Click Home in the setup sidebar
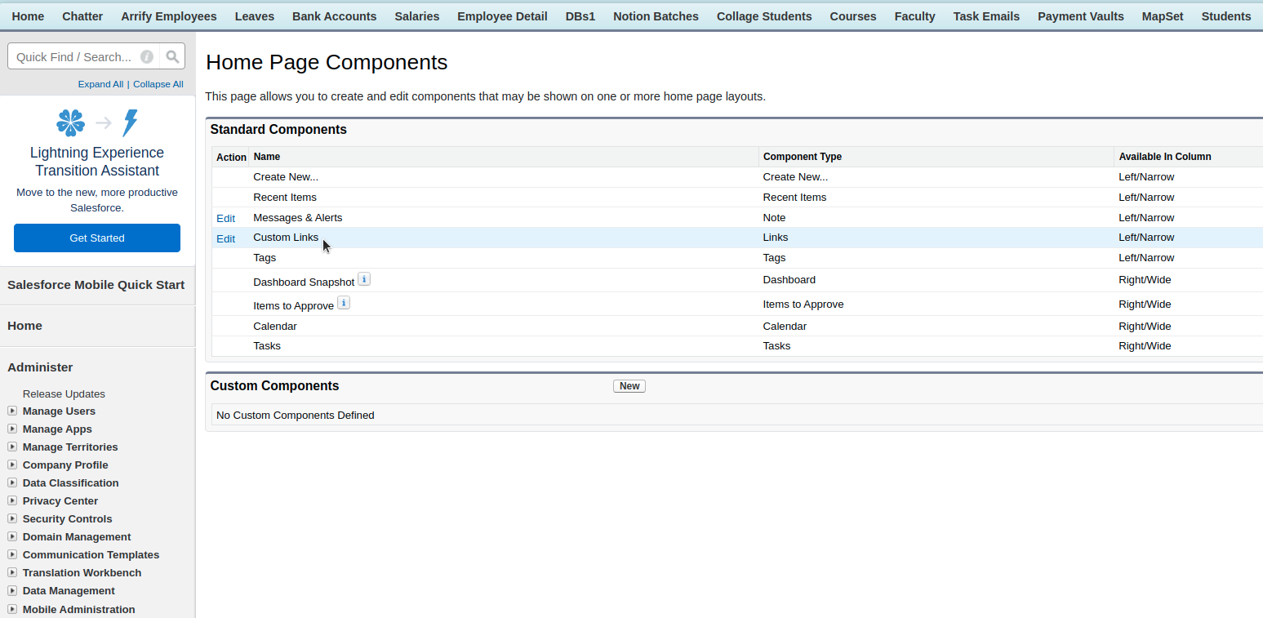Image resolution: width=1263 pixels, height=618 pixels. tap(24, 326)
